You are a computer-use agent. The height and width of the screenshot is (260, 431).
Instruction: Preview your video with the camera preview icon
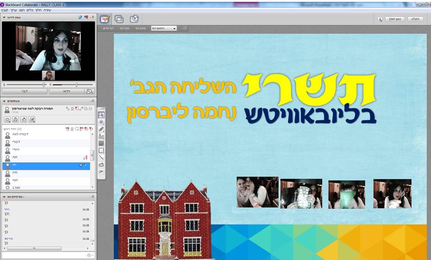pyautogui.click(x=89, y=91)
